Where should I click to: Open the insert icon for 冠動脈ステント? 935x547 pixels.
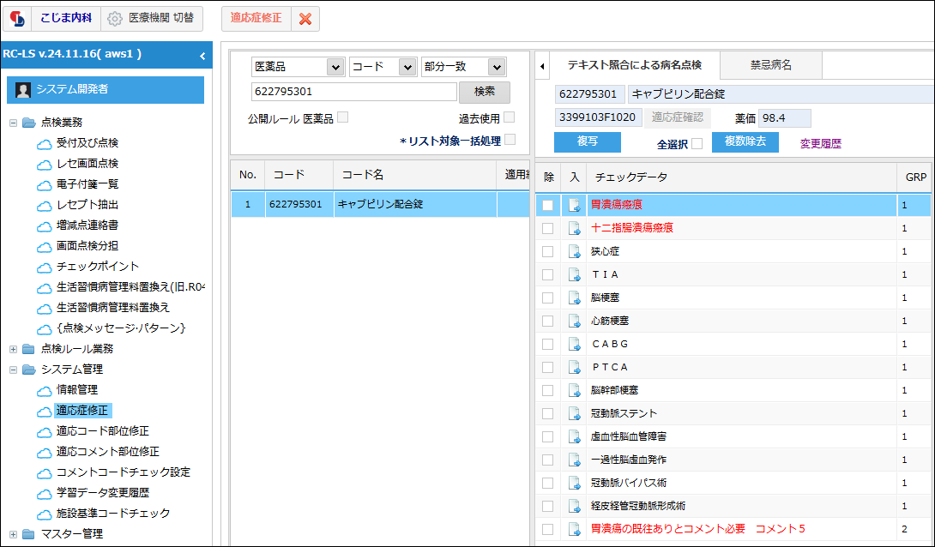(574, 413)
